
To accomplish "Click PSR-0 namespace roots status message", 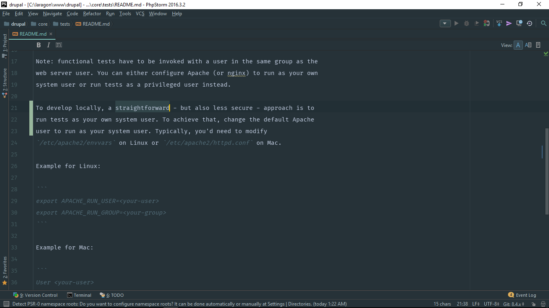I will pyautogui.click(x=180, y=304).
